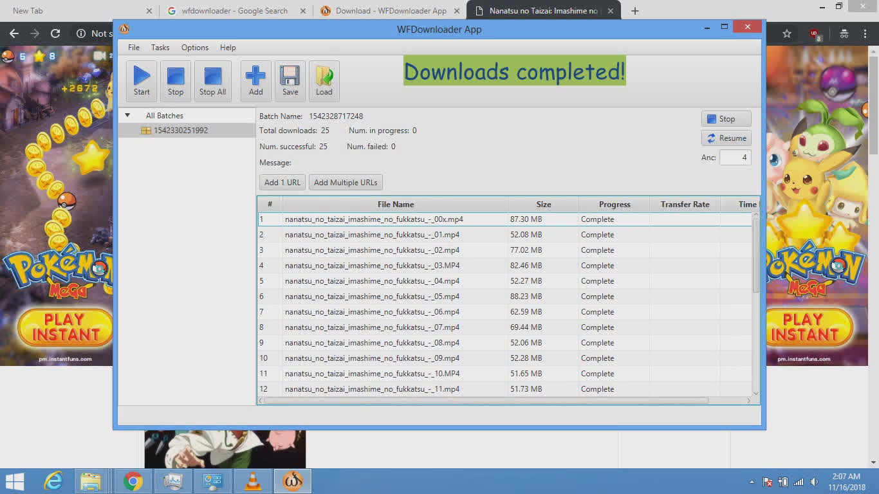Open the Tasks menu
This screenshot has width=879, height=494.
(x=160, y=47)
